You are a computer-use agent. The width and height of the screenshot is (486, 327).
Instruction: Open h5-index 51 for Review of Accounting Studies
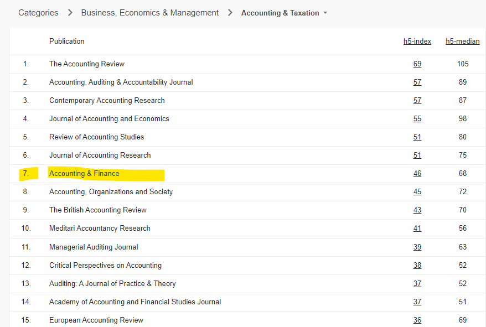pyautogui.click(x=417, y=137)
